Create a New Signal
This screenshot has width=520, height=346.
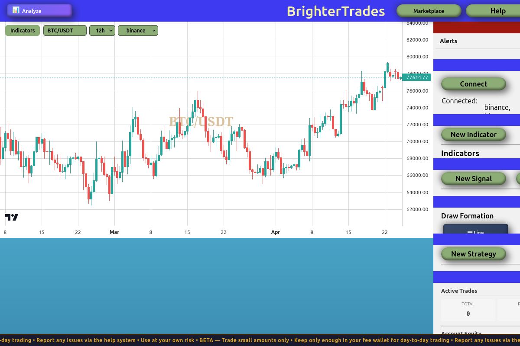tap(473, 179)
